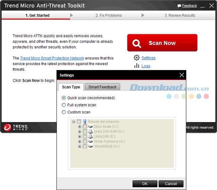Click the magnifier icon on Scan Now
This screenshot has width=217, height=190.
(x=137, y=44)
